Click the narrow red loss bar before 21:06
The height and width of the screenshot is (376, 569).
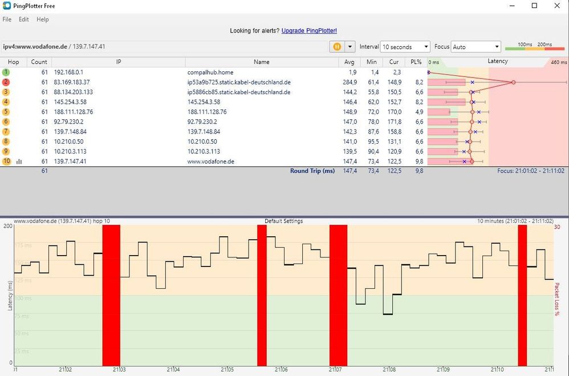click(x=262, y=296)
